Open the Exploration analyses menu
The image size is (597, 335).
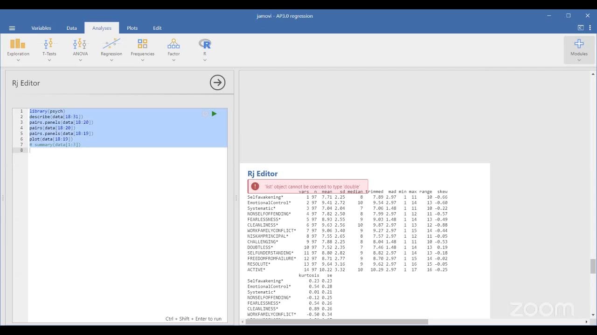click(18, 50)
